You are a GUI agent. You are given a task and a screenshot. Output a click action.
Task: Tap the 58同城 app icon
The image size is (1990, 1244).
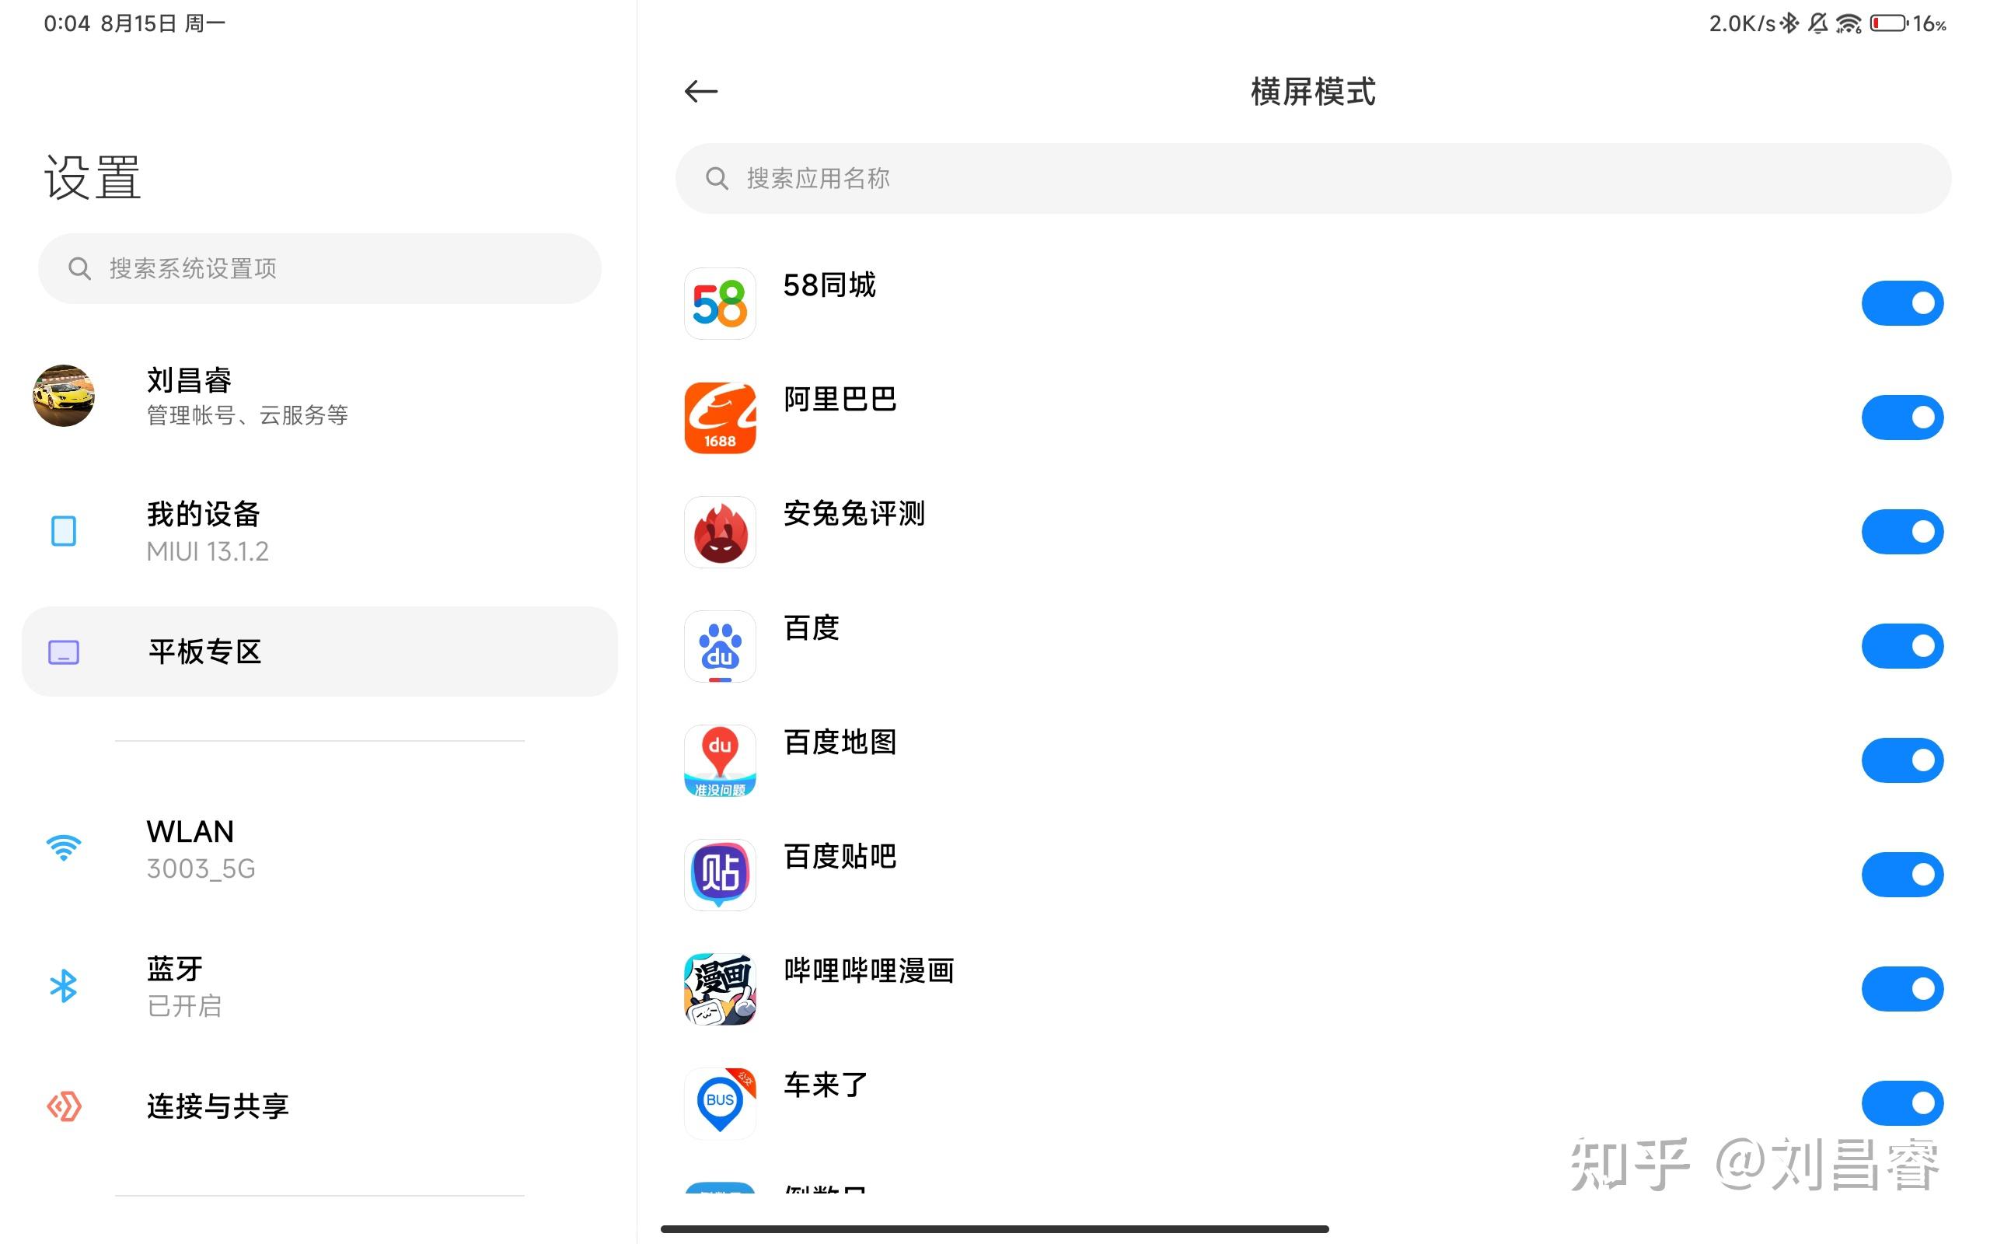point(720,303)
